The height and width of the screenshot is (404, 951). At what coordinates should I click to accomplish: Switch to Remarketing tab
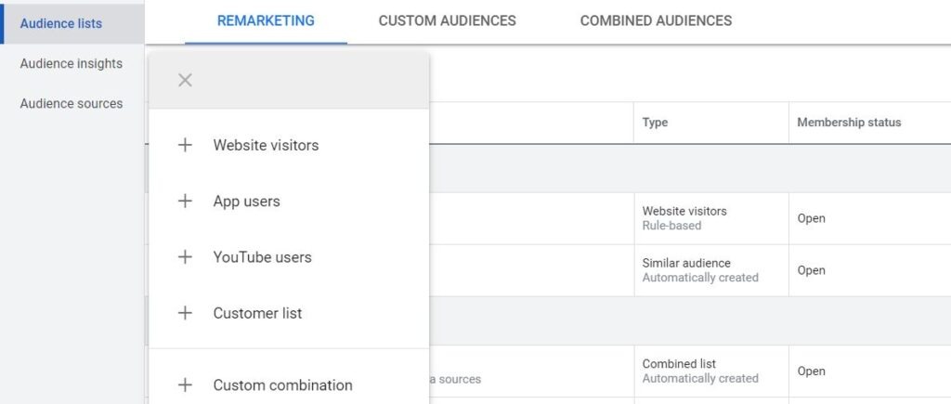[x=266, y=20]
